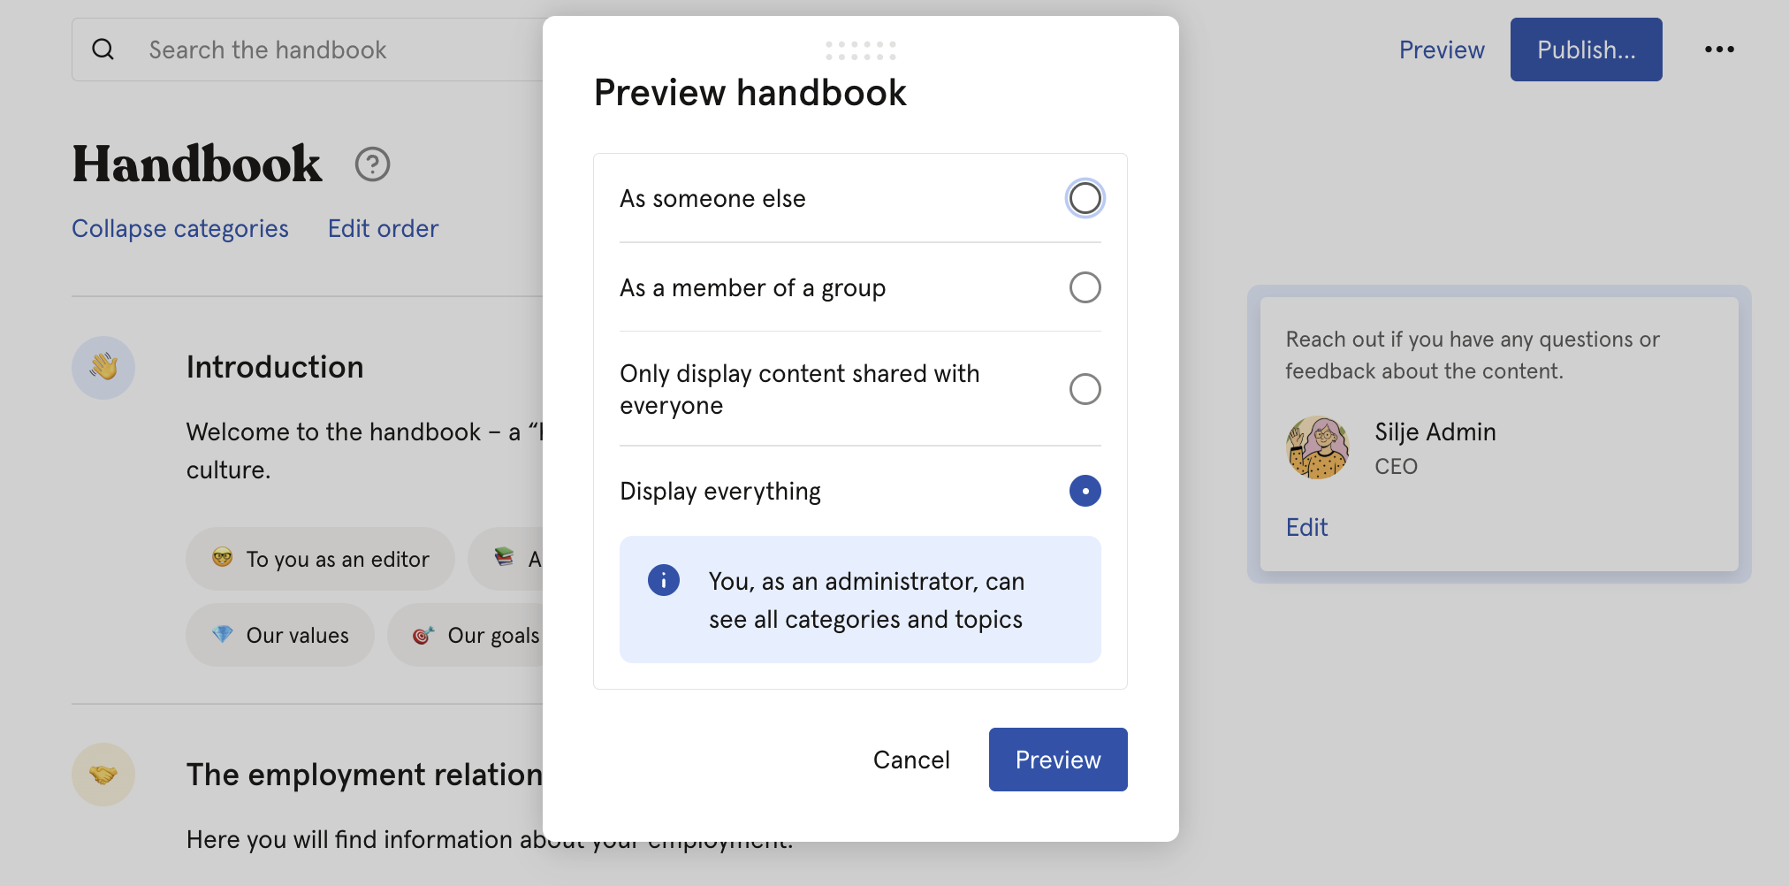Click the Publish... button
The height and width of the screenshot is (886, 1789).
(x=1586, y=50)
